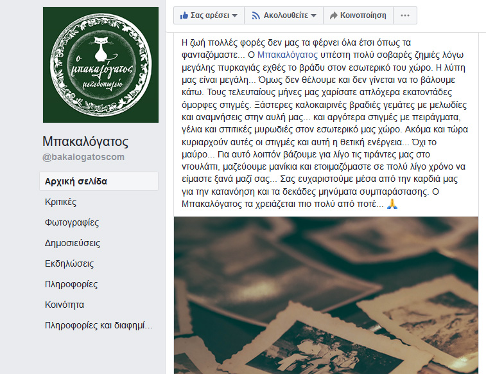486x374 pixels.
Task: Click the Κοινοποίηση share button label
Action: pyautogui.click(x=363, y=15)
